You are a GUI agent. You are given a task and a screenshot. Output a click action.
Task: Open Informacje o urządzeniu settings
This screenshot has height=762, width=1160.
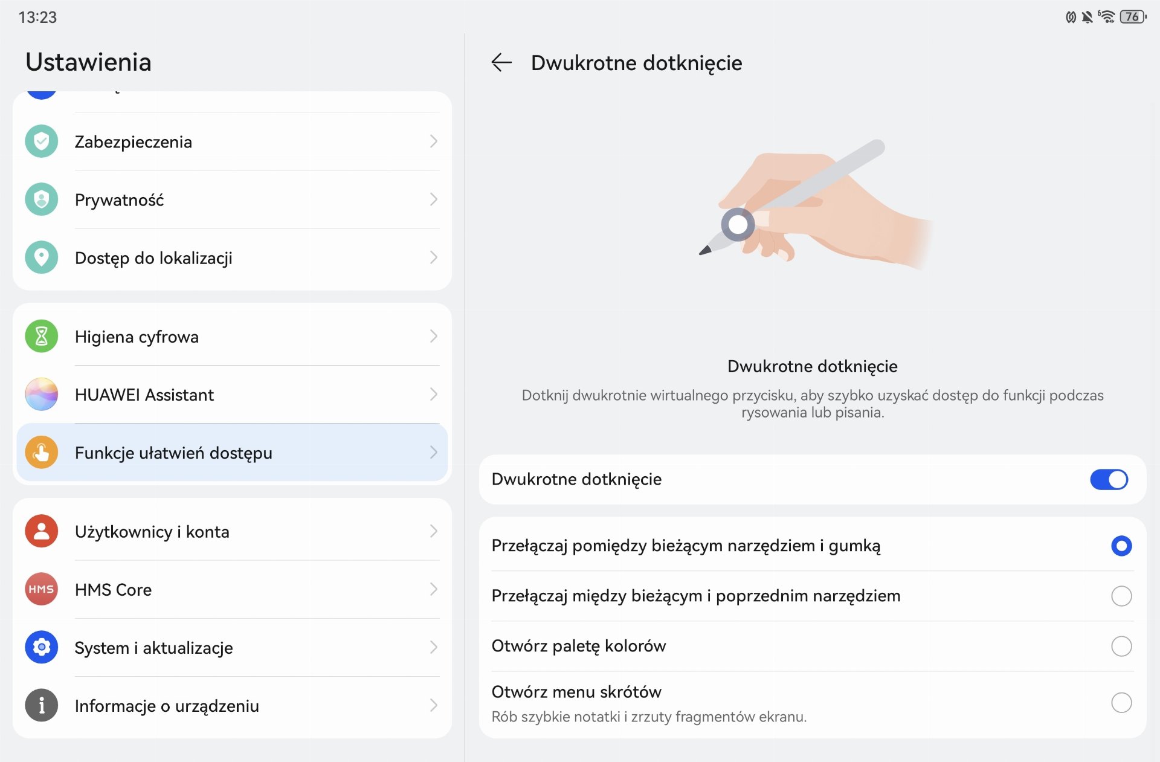click(232, 705)
